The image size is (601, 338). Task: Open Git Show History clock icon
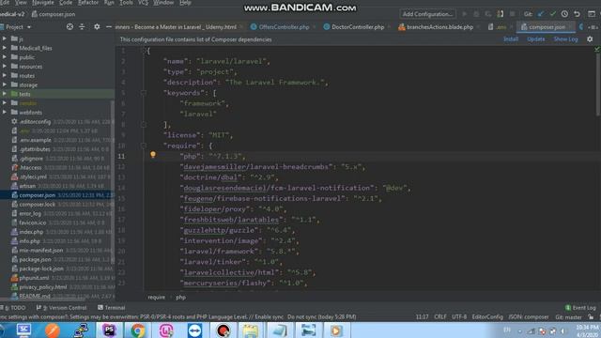564,14
